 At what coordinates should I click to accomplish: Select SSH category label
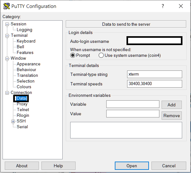coord(21,121)
